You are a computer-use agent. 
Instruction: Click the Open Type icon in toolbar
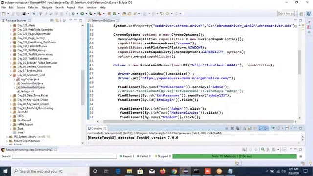124,13
